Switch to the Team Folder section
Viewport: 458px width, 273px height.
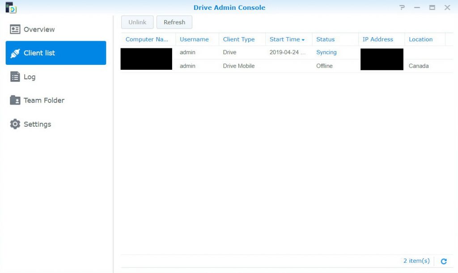coord(44,100)
